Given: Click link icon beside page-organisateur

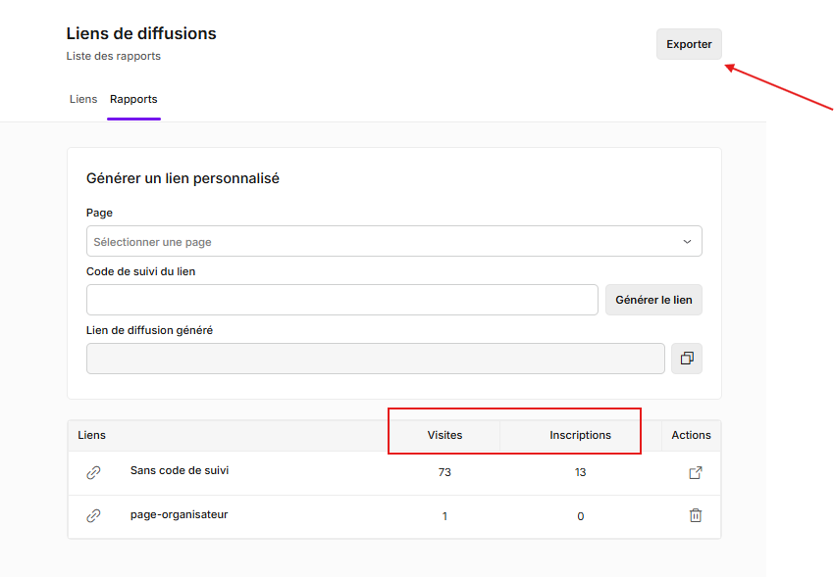Looking at the screenshot, I should coord(93,515).
